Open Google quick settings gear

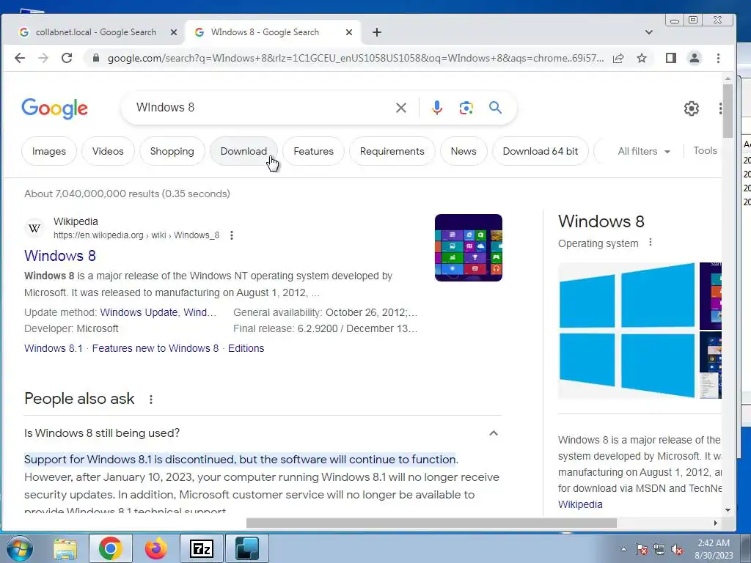pyautogui.click(x=691, y=108)
